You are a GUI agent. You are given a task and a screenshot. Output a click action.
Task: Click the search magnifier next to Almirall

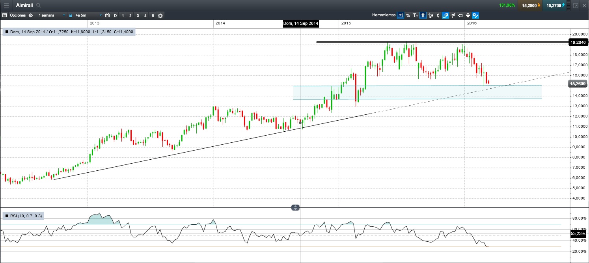38,6
